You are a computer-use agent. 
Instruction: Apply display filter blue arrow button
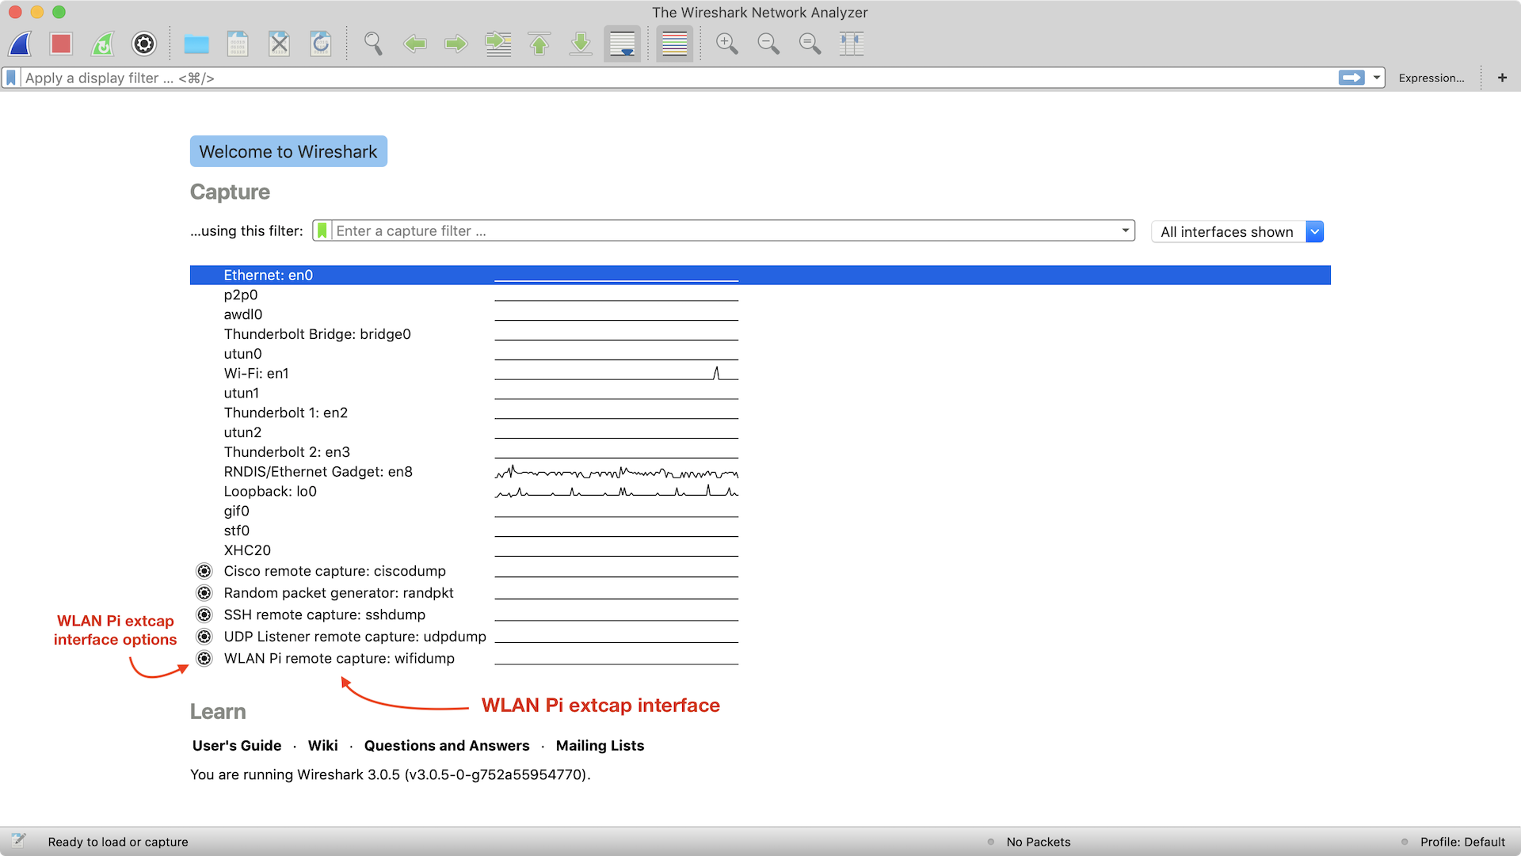[x=1351, y=78]
